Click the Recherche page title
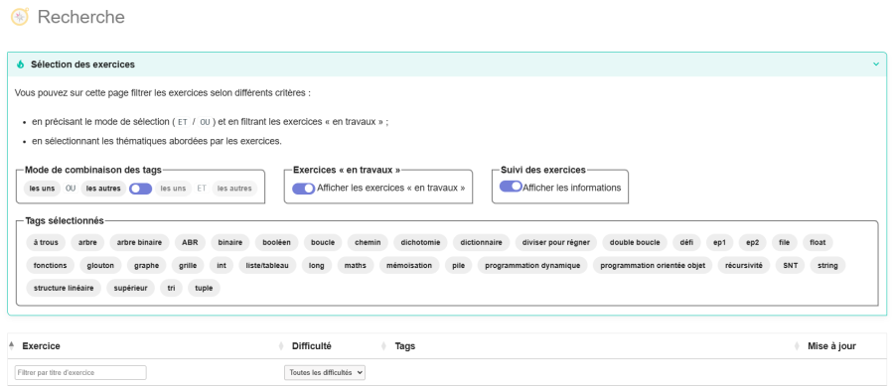The image size is (894, 386). tap(81, 17)
